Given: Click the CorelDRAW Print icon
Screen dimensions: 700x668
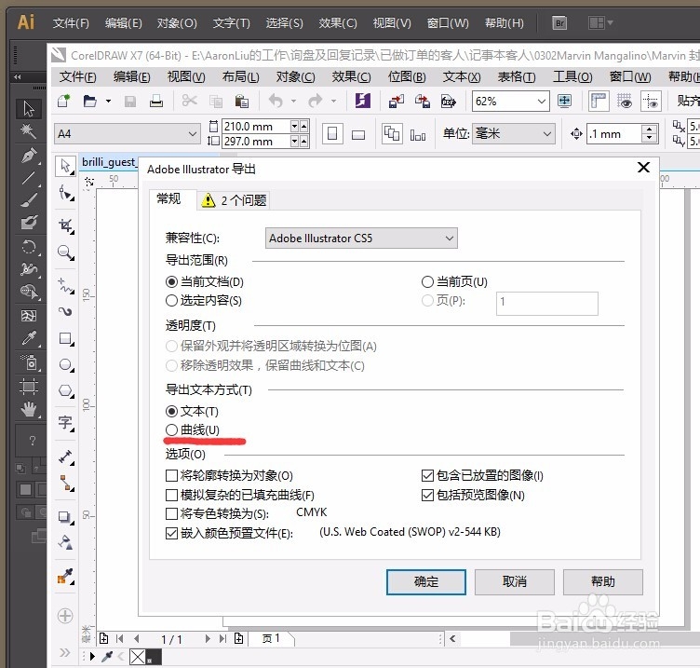Looking at the screenshot, I should coord(156,102).
